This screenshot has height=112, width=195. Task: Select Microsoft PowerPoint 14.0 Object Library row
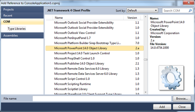[x=95, y=48]
